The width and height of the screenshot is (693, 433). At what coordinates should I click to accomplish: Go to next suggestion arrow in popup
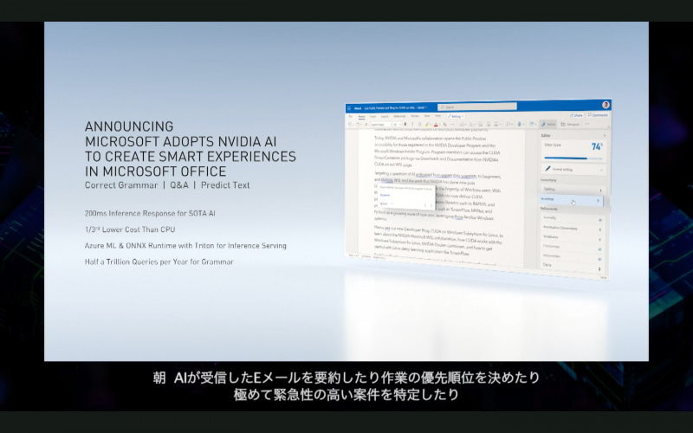(x=431, y=205)
